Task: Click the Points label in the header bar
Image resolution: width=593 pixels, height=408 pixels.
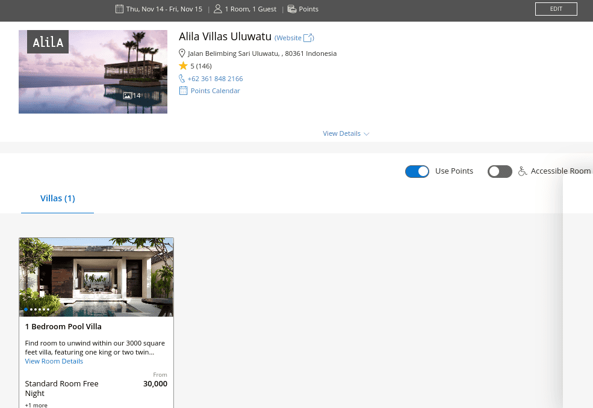Action: click(309, 9)
